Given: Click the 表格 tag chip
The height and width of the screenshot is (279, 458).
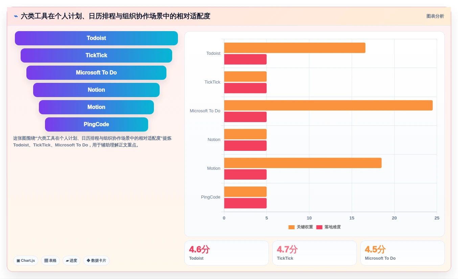Looking at the screenshot, I should coord(50,261).
